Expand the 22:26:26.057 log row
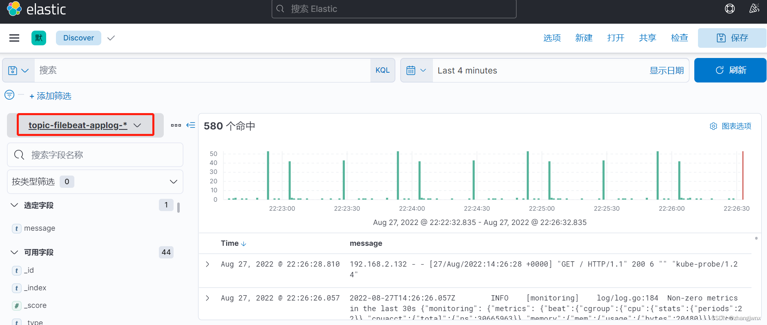This screenshot has height=325, width=767. pyautogui.click(x=207, y=298)
